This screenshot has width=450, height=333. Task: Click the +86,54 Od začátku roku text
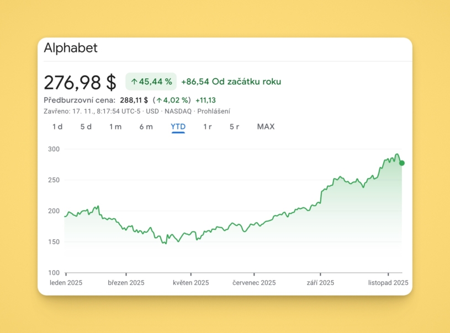pyautogui.click(x=231, y=82)
